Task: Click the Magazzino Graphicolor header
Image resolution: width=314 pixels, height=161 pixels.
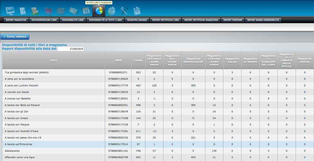Action: [x=193, y=60]
